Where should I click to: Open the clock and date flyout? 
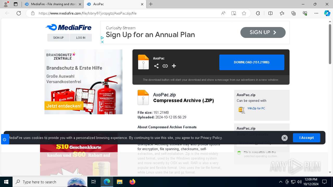tap(311, 182)
